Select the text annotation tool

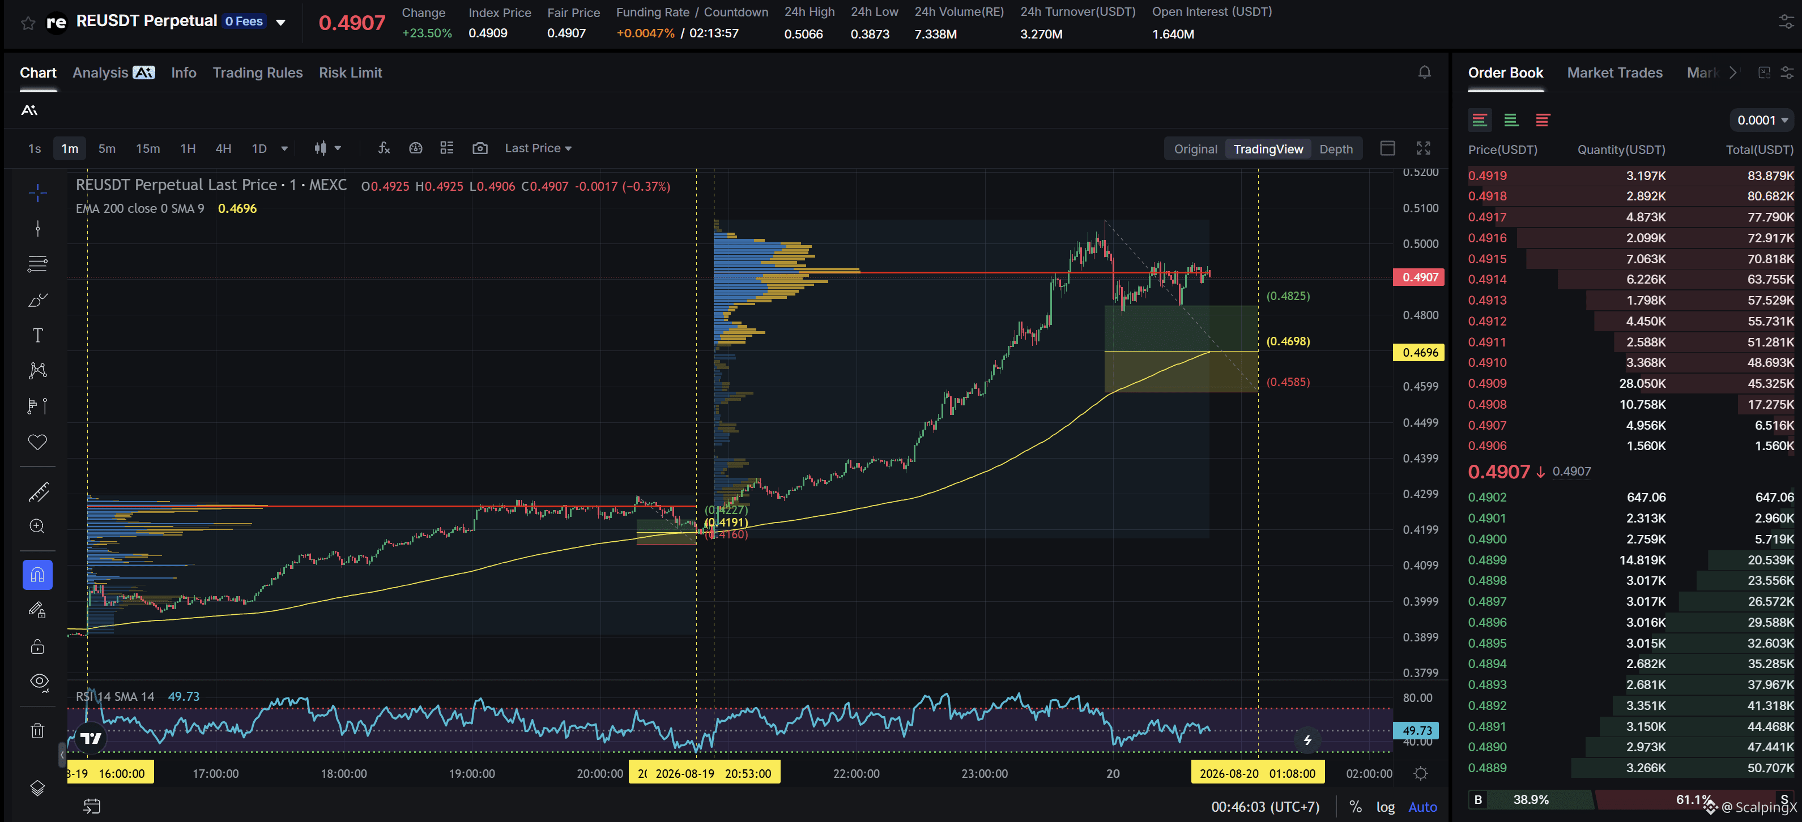(38, 336)
